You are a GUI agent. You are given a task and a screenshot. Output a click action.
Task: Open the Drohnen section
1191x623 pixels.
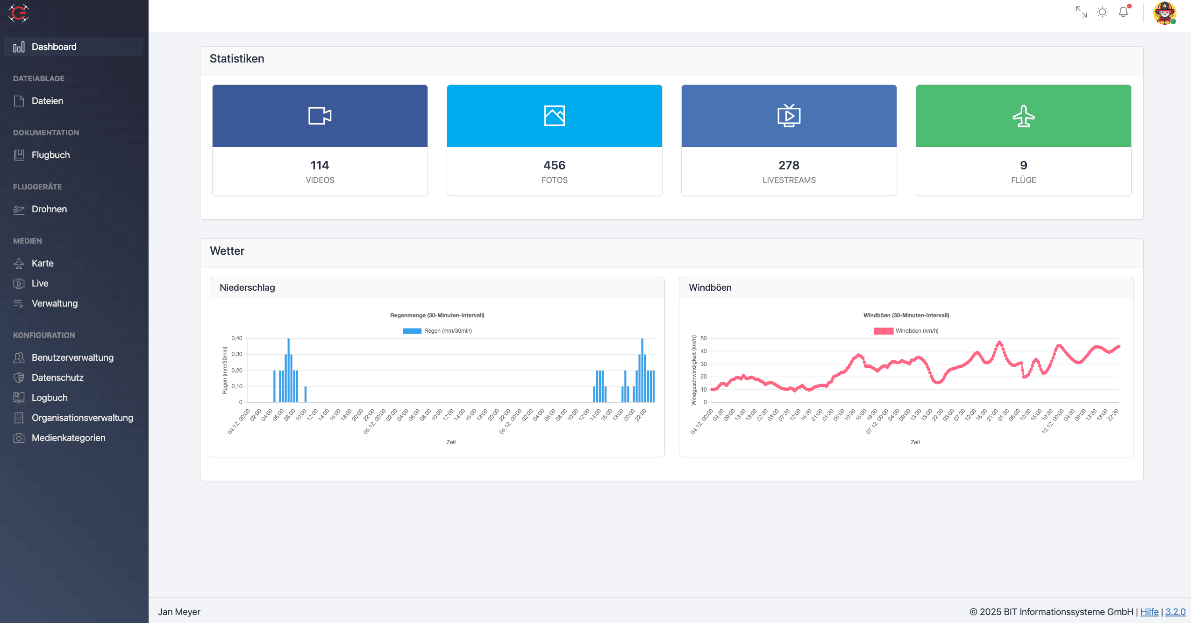point(49,209)
